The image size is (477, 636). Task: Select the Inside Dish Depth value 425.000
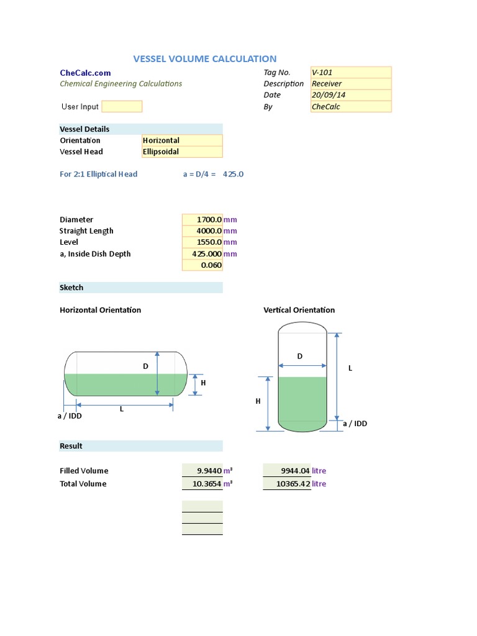(202, 254)
